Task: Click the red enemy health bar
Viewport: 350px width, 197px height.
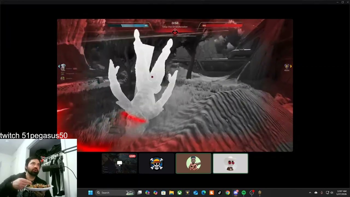Action: coord(222,26)
